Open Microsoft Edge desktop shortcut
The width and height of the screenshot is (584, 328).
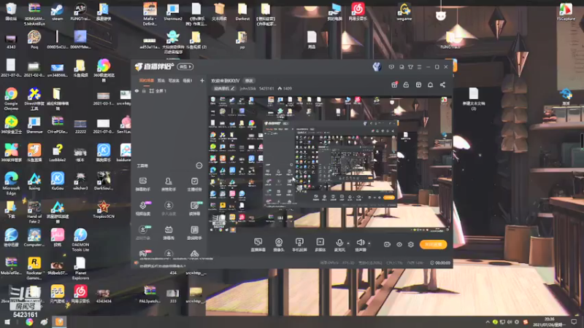11,184
